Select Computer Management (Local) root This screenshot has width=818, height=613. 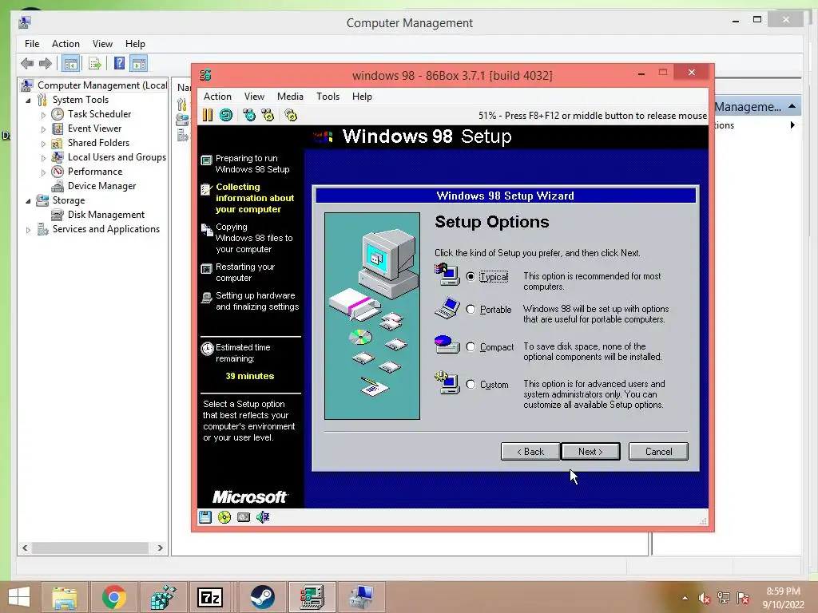point(102,85)
